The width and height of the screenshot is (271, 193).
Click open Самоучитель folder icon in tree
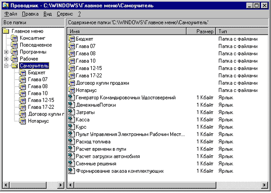(14, 66)
